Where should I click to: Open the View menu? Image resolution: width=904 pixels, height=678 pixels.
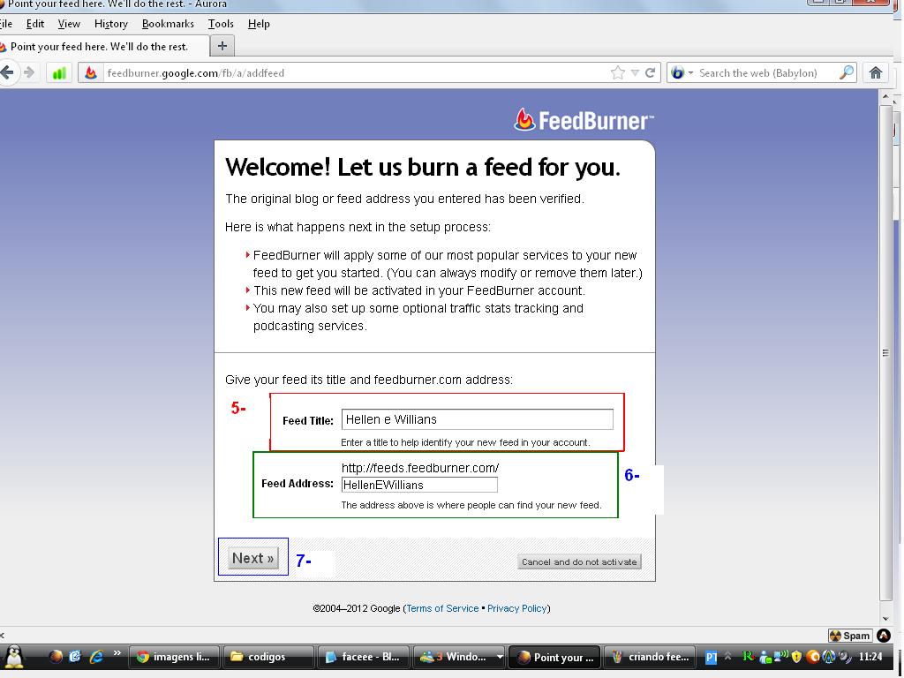point(69,24)
